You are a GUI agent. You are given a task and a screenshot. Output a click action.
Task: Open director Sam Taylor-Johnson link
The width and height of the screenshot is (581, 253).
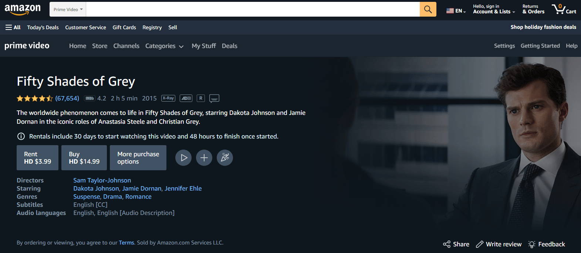coord(102,180)
